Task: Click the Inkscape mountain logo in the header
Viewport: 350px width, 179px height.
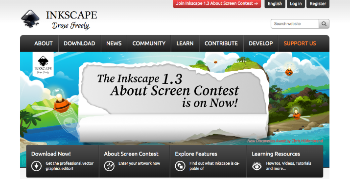Action: tap(30, 19)
